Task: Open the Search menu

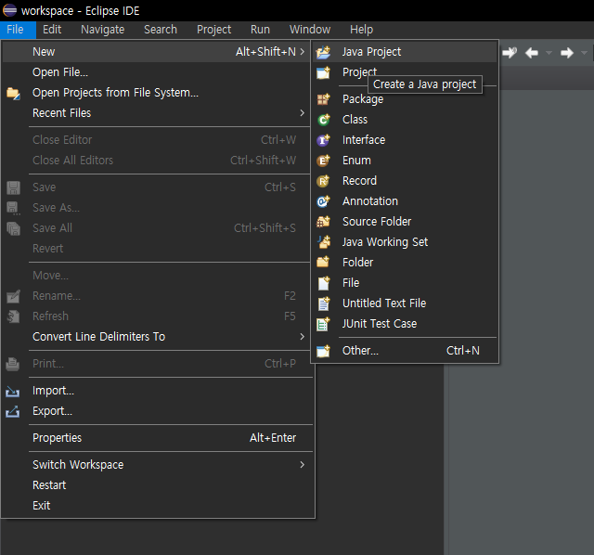Action: click(x=161, y=30)
